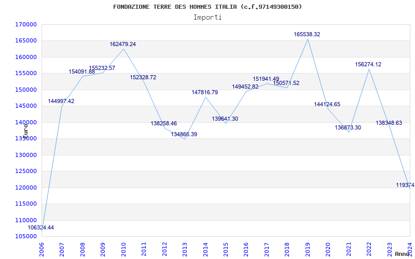The width and height of the screenshot is (415, 259).
Task: Click the 2016 year axis label
Action: click(x=246, y=249)
